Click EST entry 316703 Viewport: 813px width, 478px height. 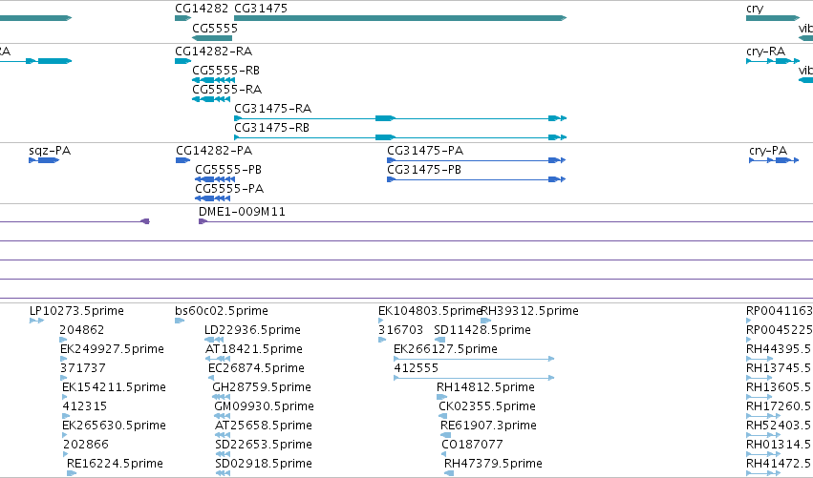coord(383,341)
